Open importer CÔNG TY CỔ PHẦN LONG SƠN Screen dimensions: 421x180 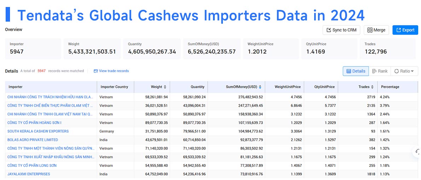(x=32, y=166)
